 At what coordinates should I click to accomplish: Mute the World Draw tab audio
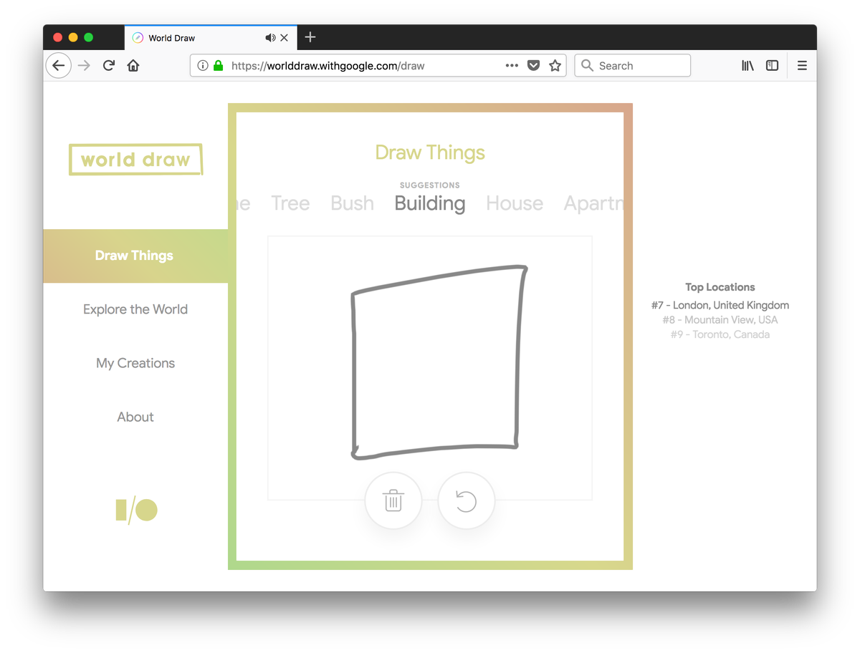click(270, 38)
